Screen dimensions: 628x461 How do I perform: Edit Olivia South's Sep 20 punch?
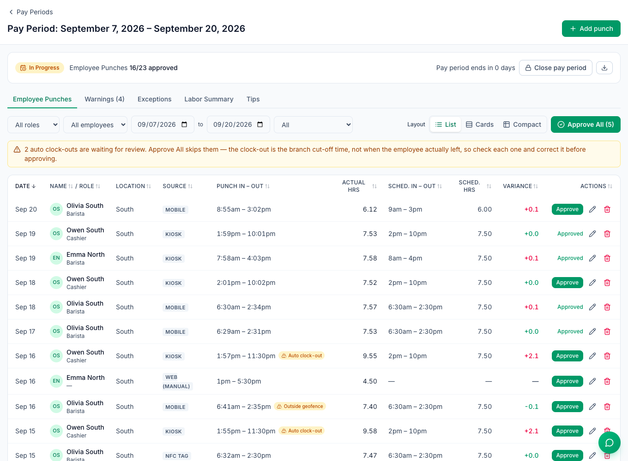click(x=592, y=209)
